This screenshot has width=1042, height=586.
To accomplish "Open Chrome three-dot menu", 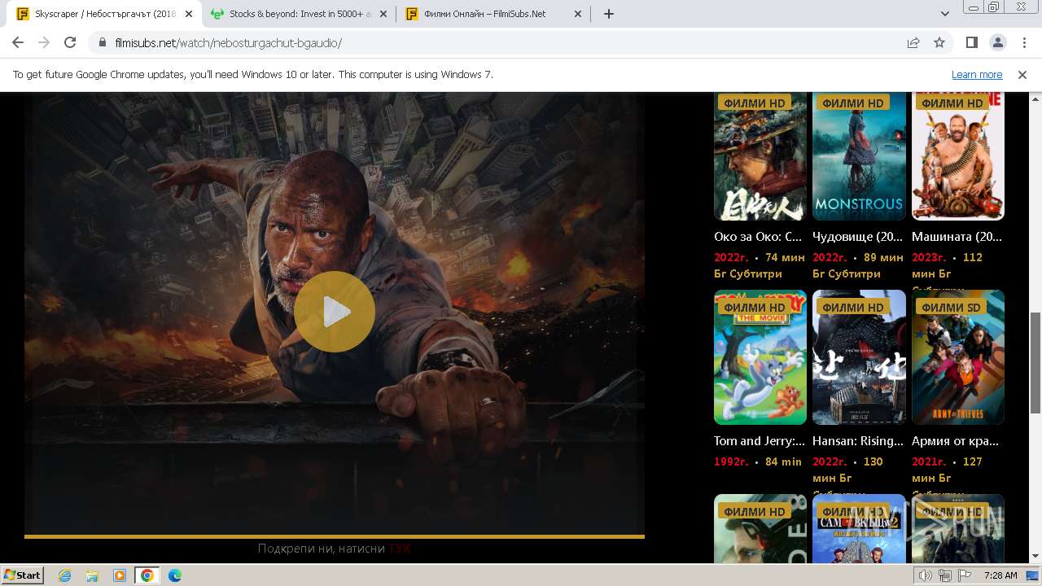I will pos(1023,42).
